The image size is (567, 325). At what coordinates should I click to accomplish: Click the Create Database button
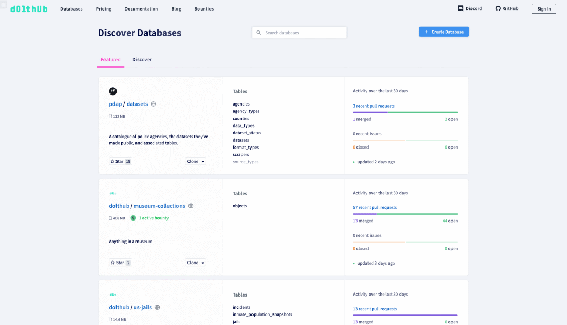click(444, 32)
